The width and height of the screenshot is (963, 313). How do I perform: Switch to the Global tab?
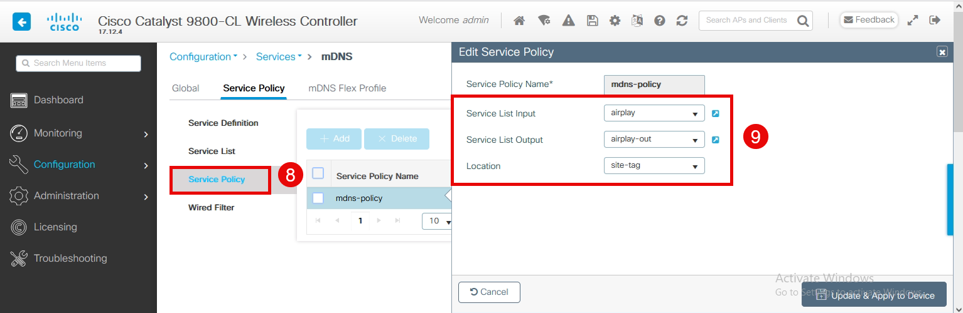point(185,88)
